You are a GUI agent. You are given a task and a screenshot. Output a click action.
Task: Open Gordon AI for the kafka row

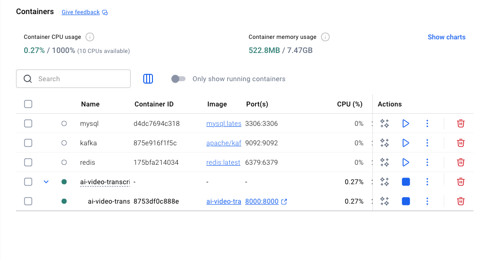(385, 143)
